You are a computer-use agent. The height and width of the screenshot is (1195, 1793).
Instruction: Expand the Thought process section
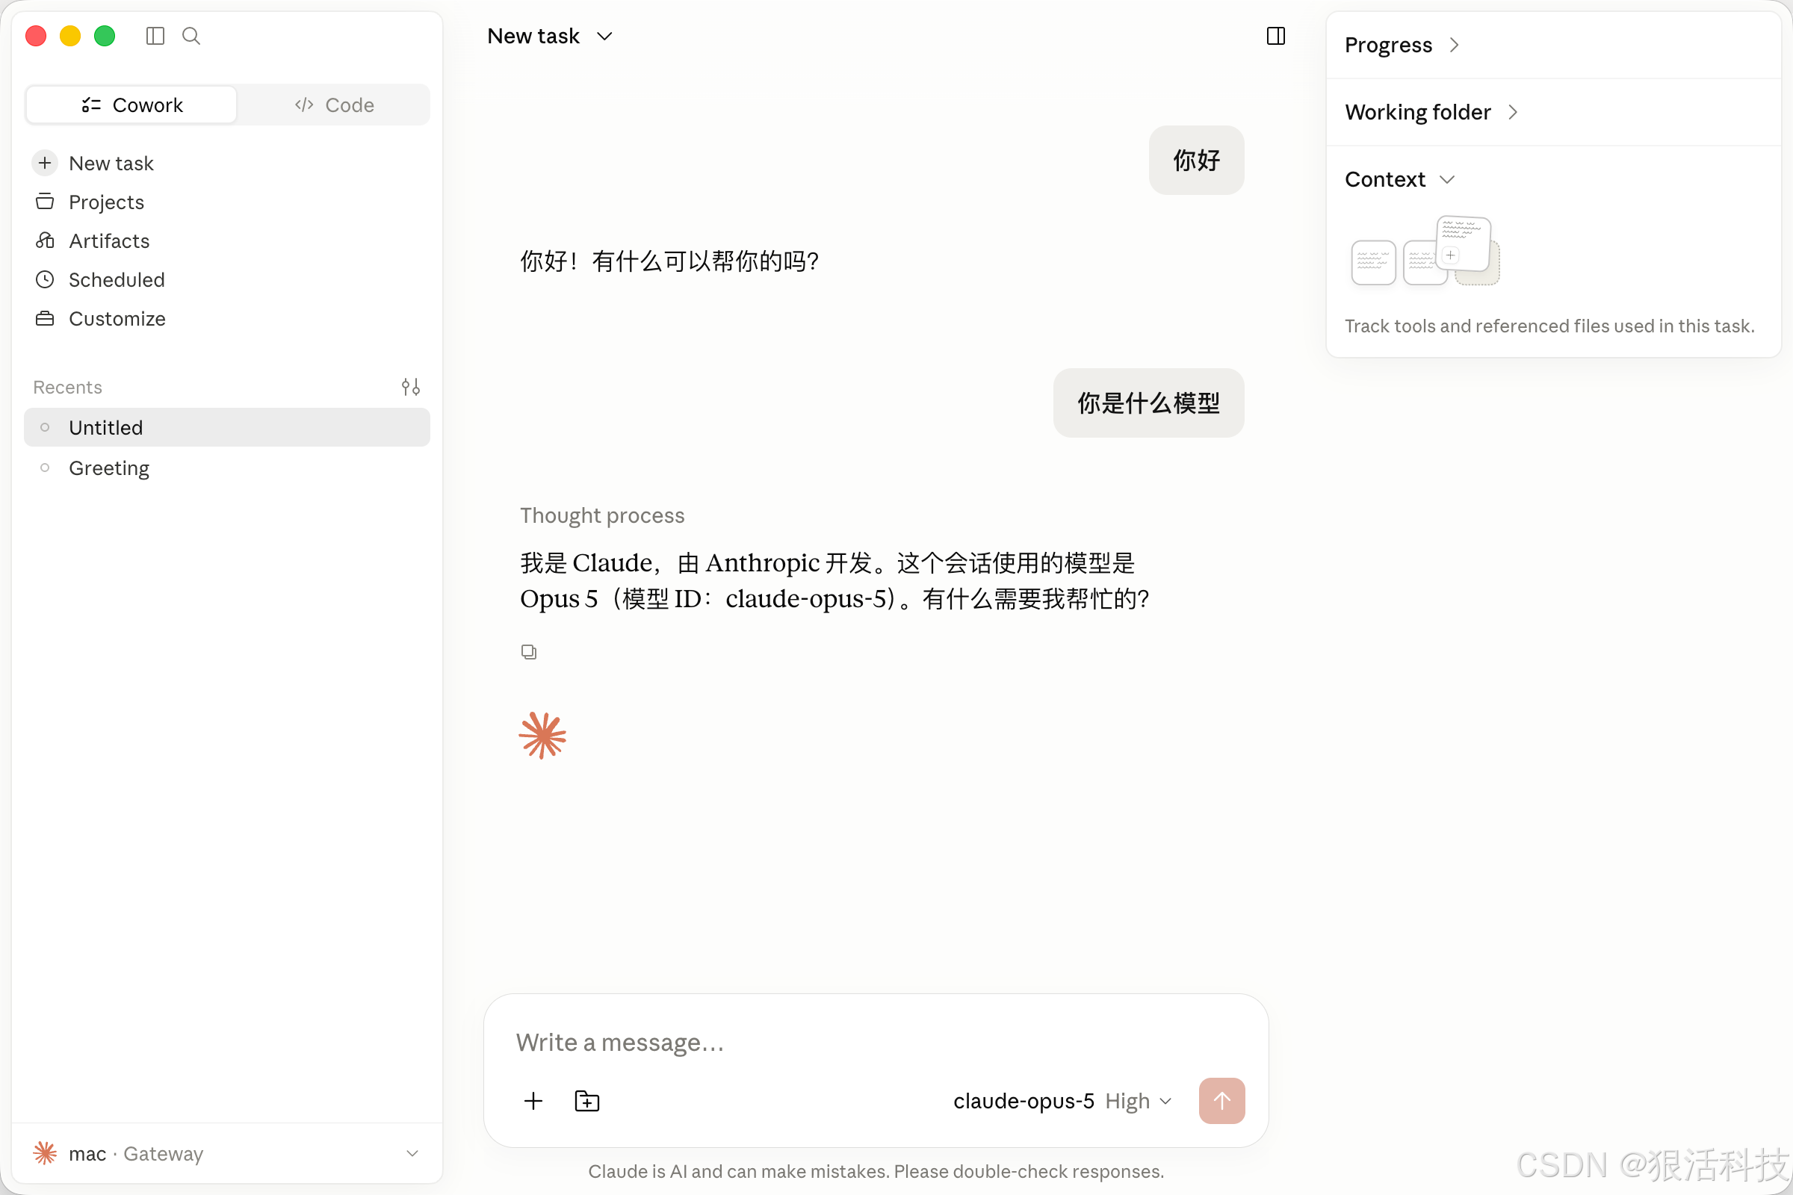(602, 515)
